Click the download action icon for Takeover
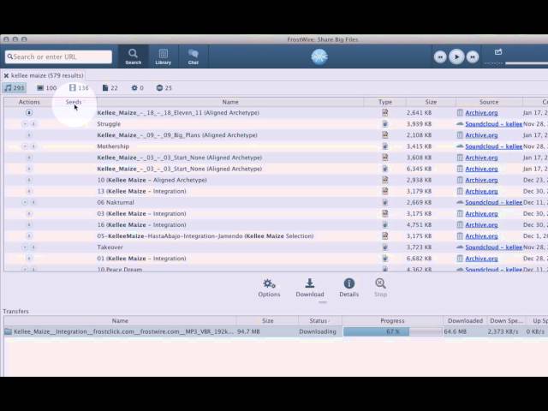 [33, 247]
